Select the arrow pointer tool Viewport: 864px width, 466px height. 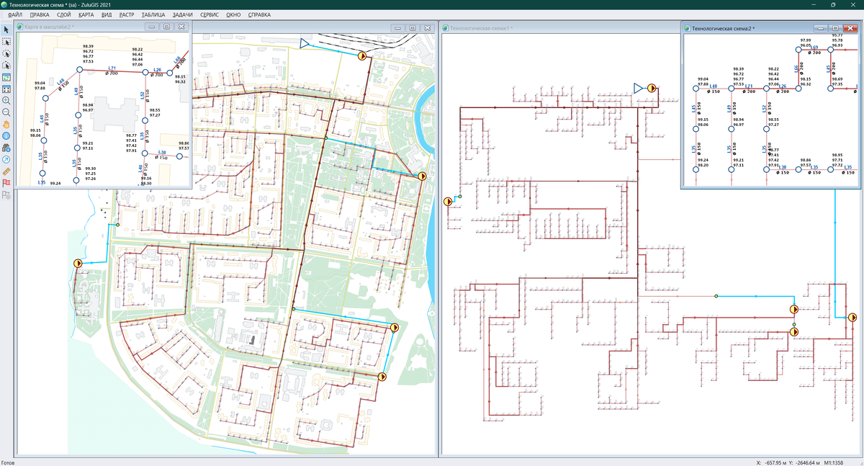6,30
